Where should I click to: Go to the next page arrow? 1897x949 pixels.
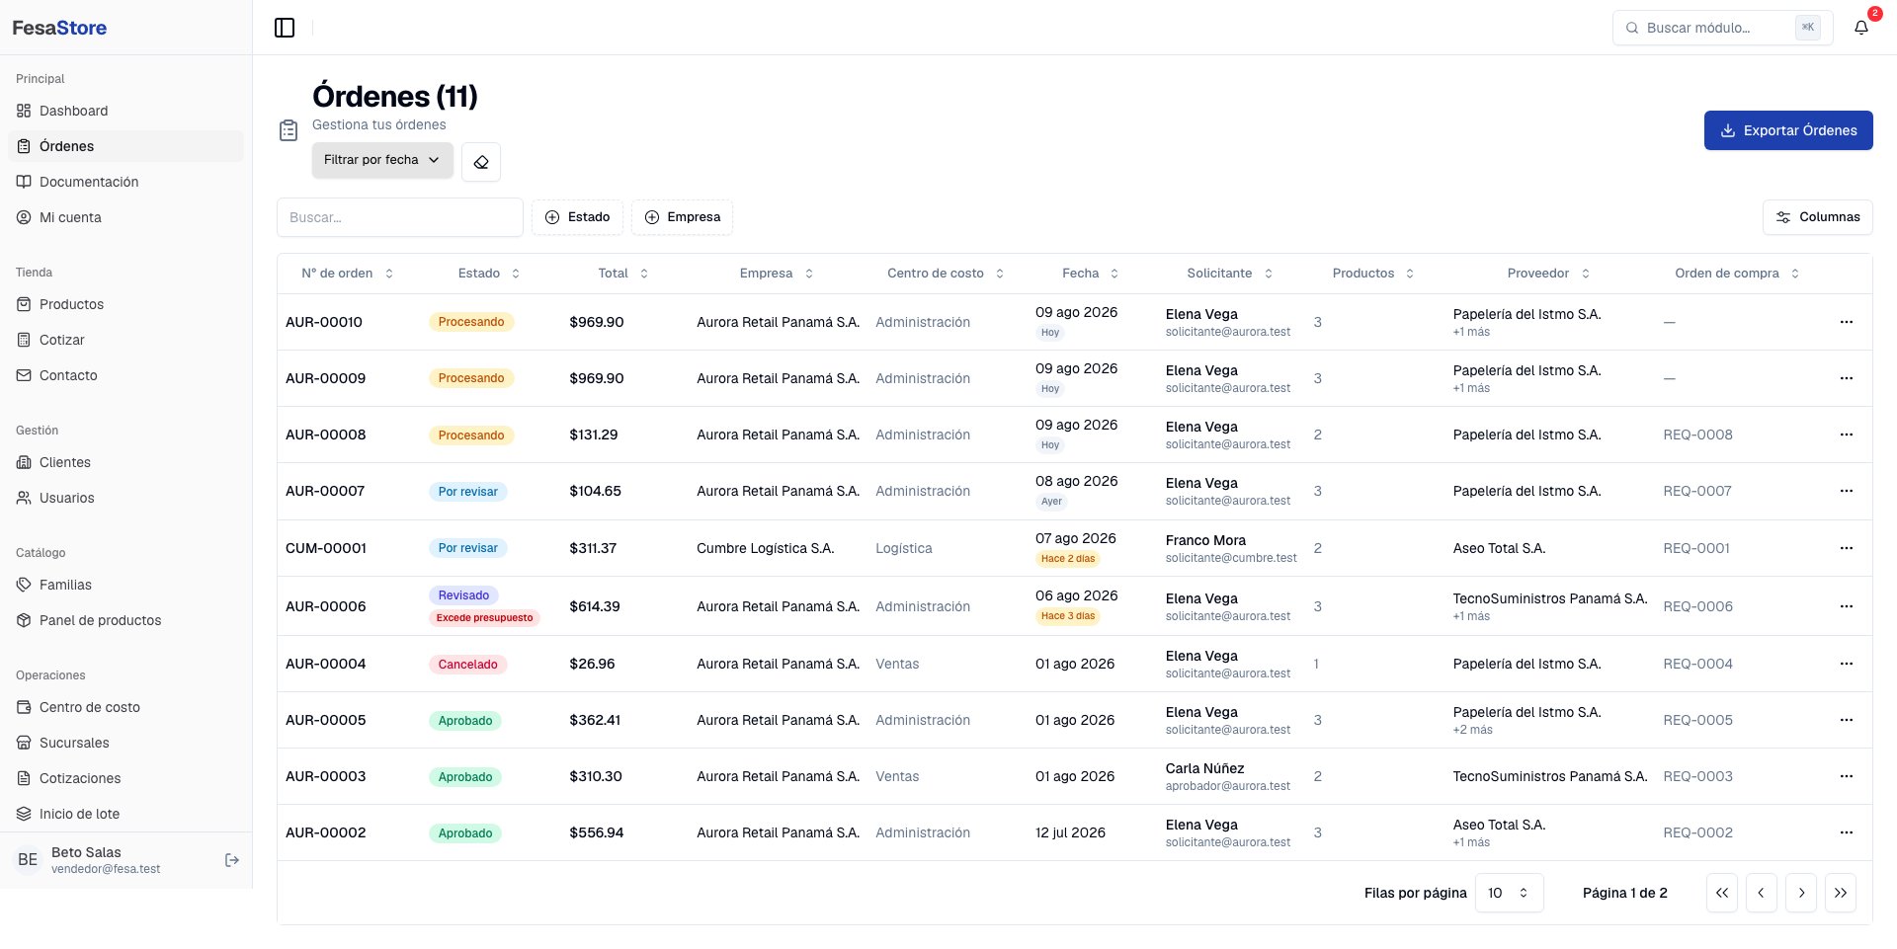[1801, 893]
